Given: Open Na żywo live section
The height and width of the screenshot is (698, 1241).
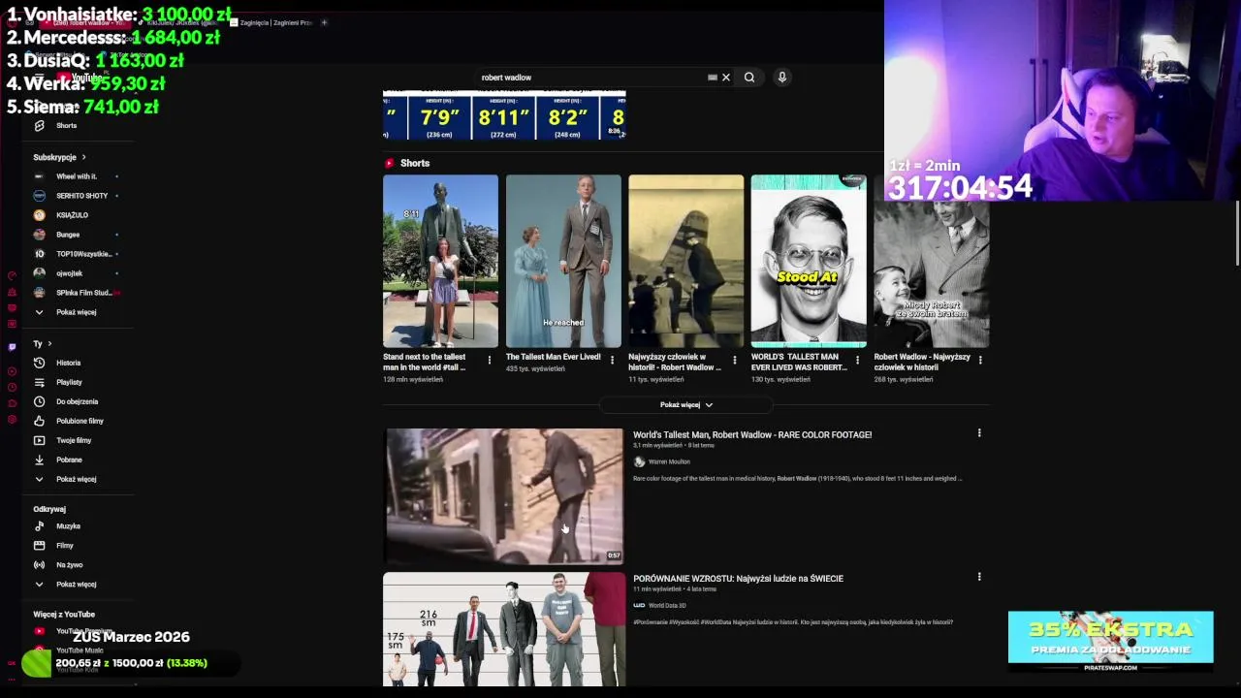Looking at the screenshot, I should 69,565.
